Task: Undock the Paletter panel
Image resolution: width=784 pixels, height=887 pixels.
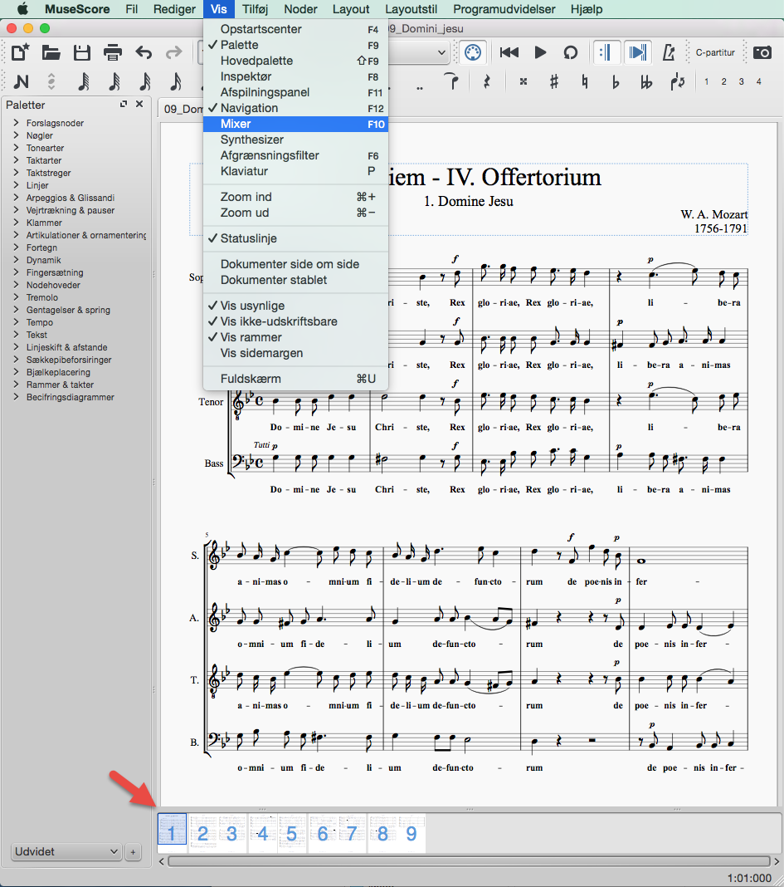Action: (x=124, y=104)
